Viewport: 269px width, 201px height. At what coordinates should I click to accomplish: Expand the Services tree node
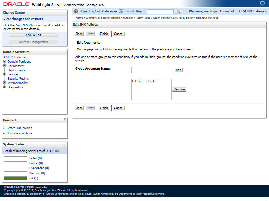(x=5, y=74)
